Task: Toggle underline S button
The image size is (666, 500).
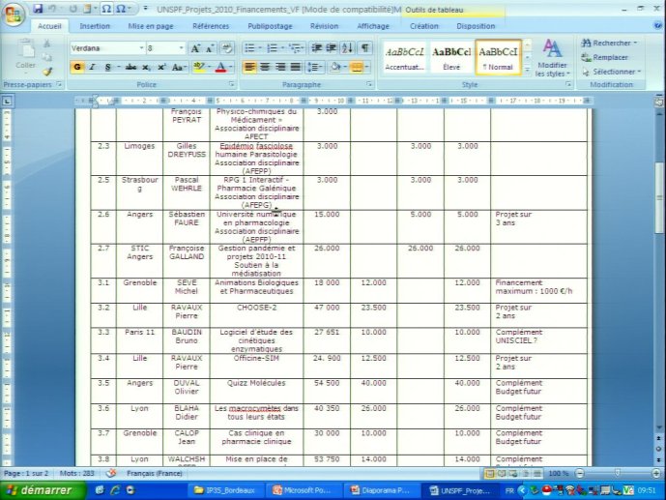Action: pyautogui.click(x=107, y=67)
